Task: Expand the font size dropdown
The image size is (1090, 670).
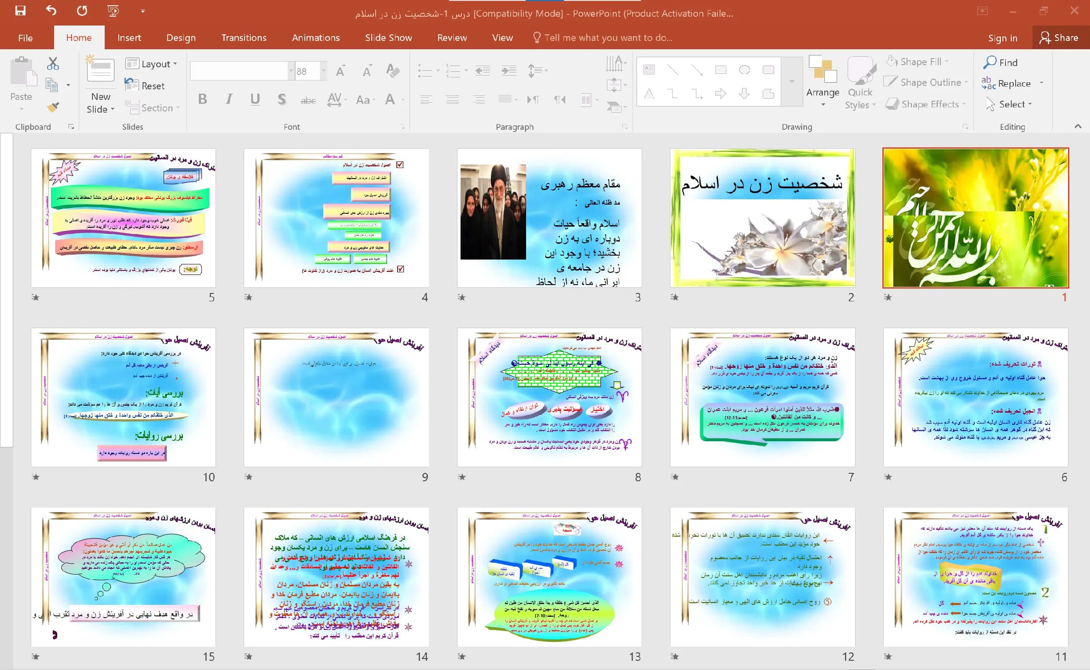Action: click(323, 71)
